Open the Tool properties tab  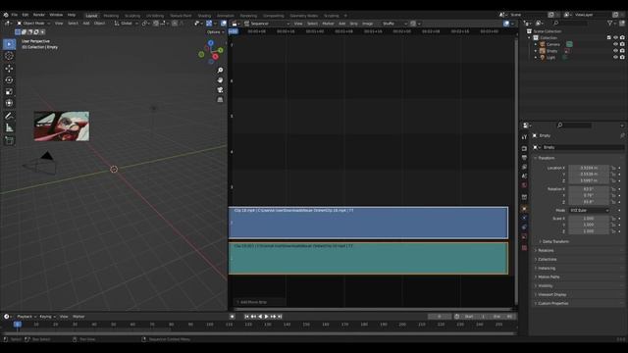[524, 137]
